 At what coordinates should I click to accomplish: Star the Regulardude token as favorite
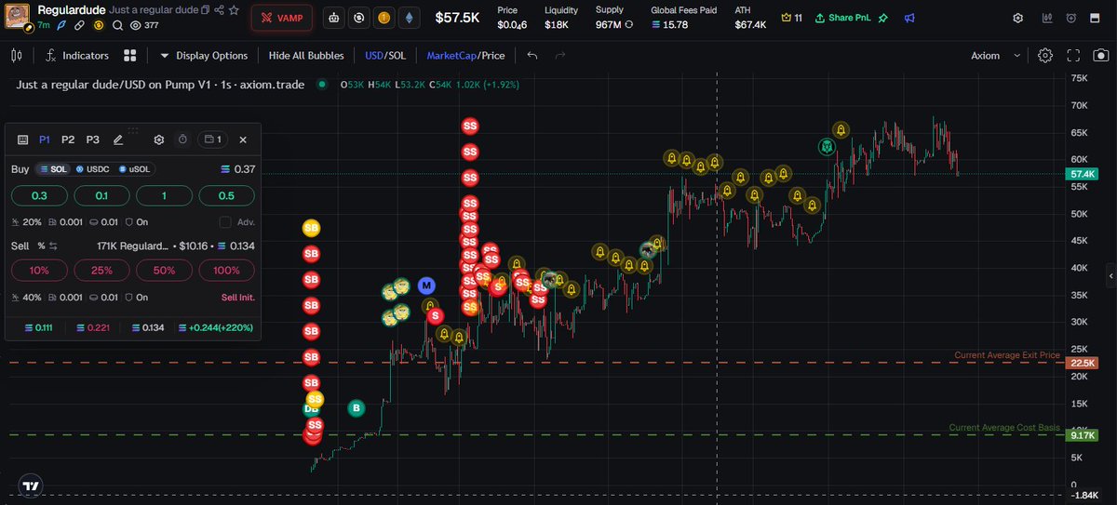coord(234,10)
